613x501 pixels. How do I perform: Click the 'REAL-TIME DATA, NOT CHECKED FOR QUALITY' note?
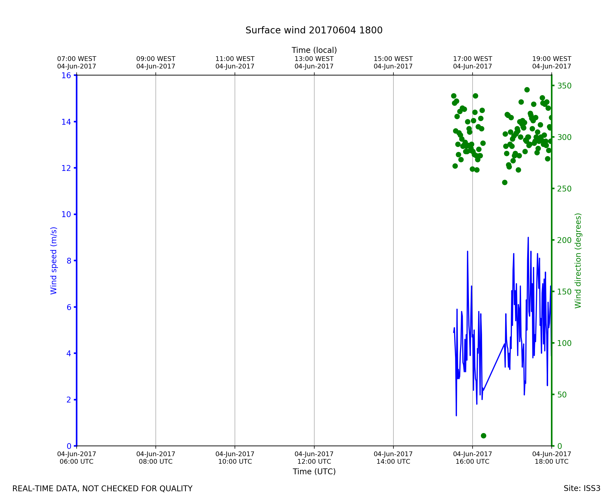102,488
